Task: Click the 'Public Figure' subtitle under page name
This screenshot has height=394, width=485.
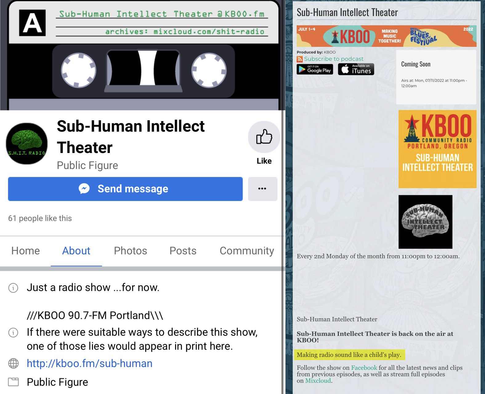Action: (x=87, y=165)
